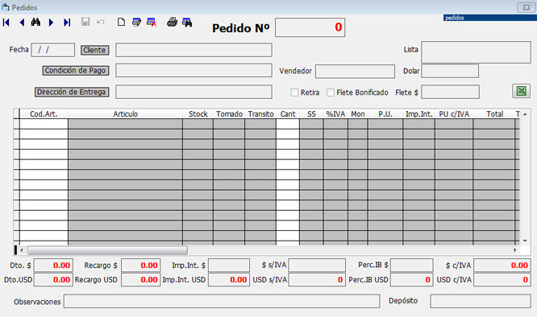Click the Recargo $ field
The height and width of the screenshot is (317, 537).
coord(141,266)
